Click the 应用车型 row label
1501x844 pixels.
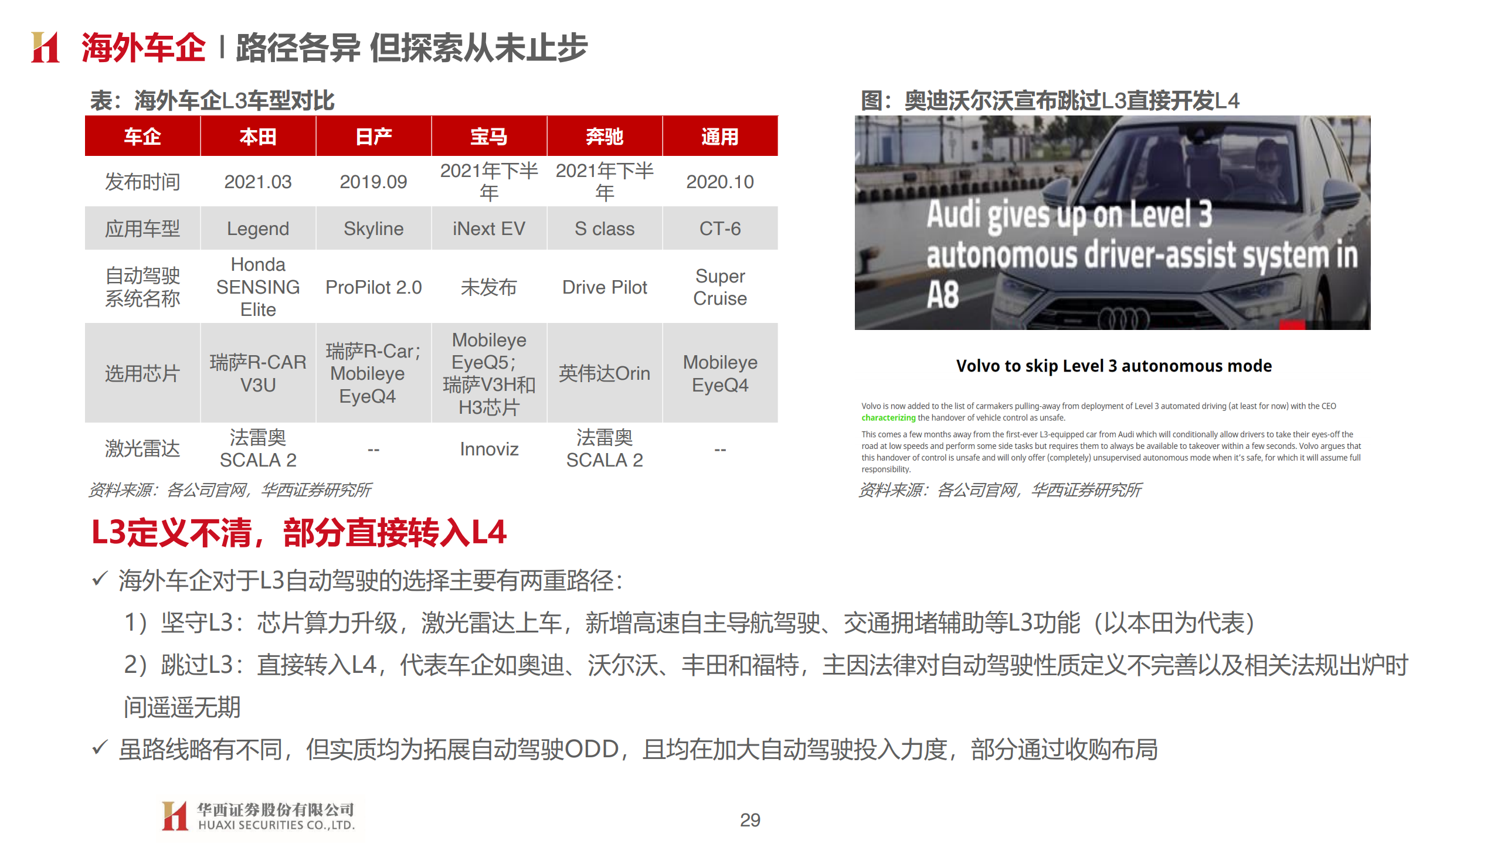[142, 229]
